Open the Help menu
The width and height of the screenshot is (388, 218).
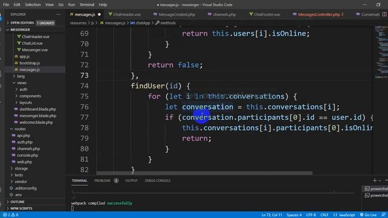pyautogui.click(x=102, y=5)
